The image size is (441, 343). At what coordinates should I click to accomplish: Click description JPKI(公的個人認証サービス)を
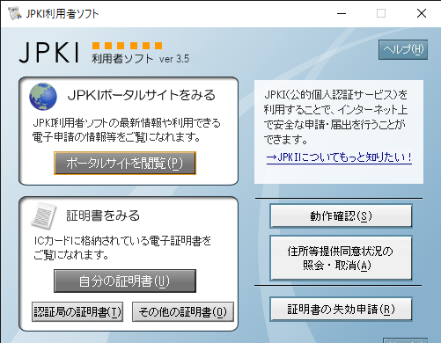[x=336, y=95]
